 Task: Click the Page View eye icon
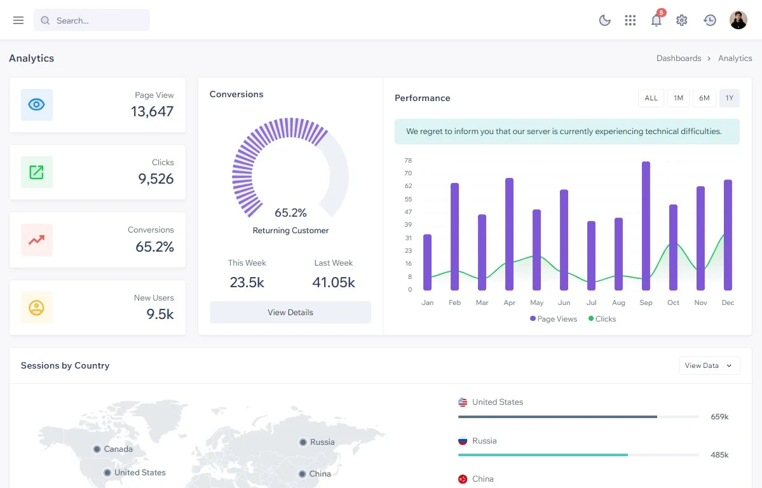(36, 104)
